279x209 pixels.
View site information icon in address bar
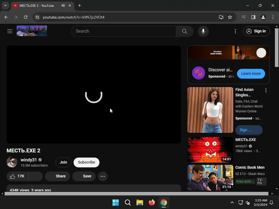point(37,17)
